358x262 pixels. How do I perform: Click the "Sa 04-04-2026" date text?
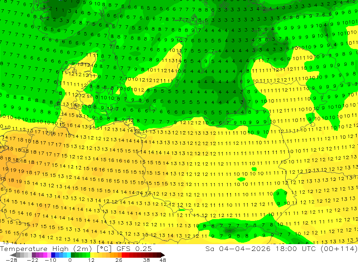pos(238,248)
